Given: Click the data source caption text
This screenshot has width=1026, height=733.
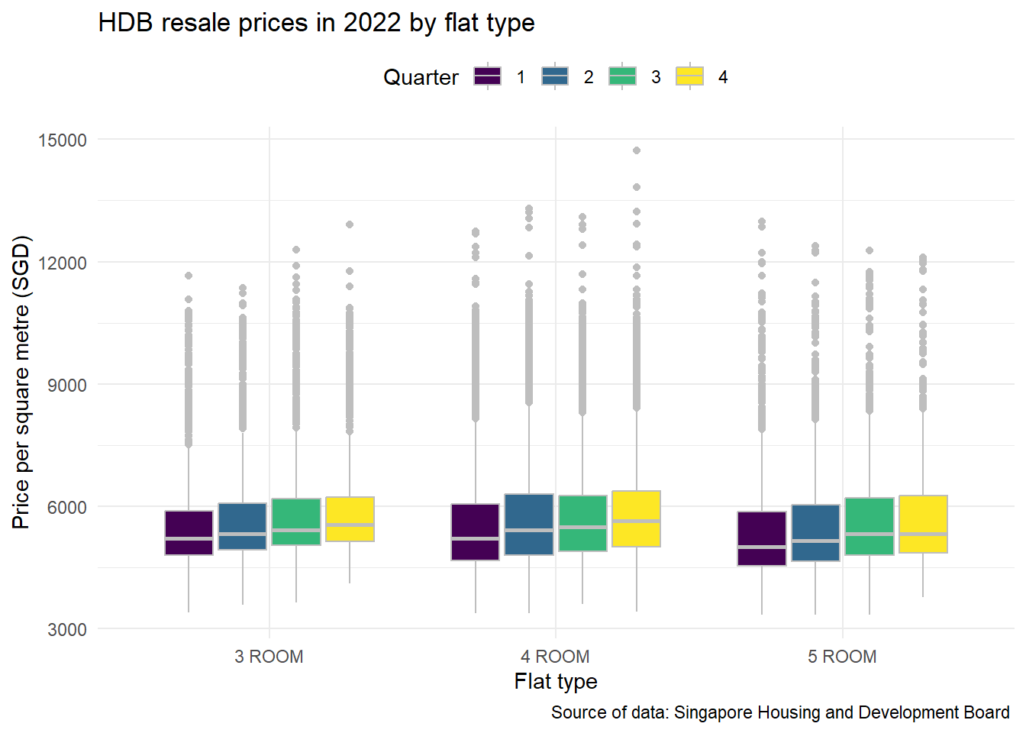Looking at the screenshot, I should [779, 712].
